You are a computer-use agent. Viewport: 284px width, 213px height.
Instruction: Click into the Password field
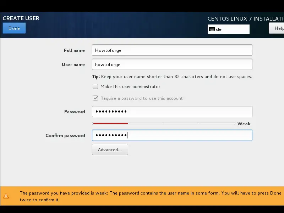[172, 111]
